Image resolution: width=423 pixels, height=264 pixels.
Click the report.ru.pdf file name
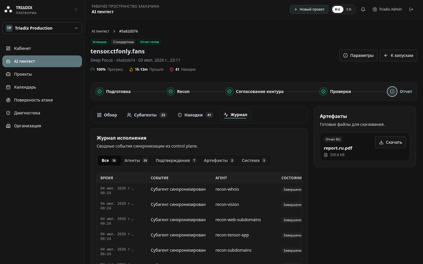click(x=338, y=148)
